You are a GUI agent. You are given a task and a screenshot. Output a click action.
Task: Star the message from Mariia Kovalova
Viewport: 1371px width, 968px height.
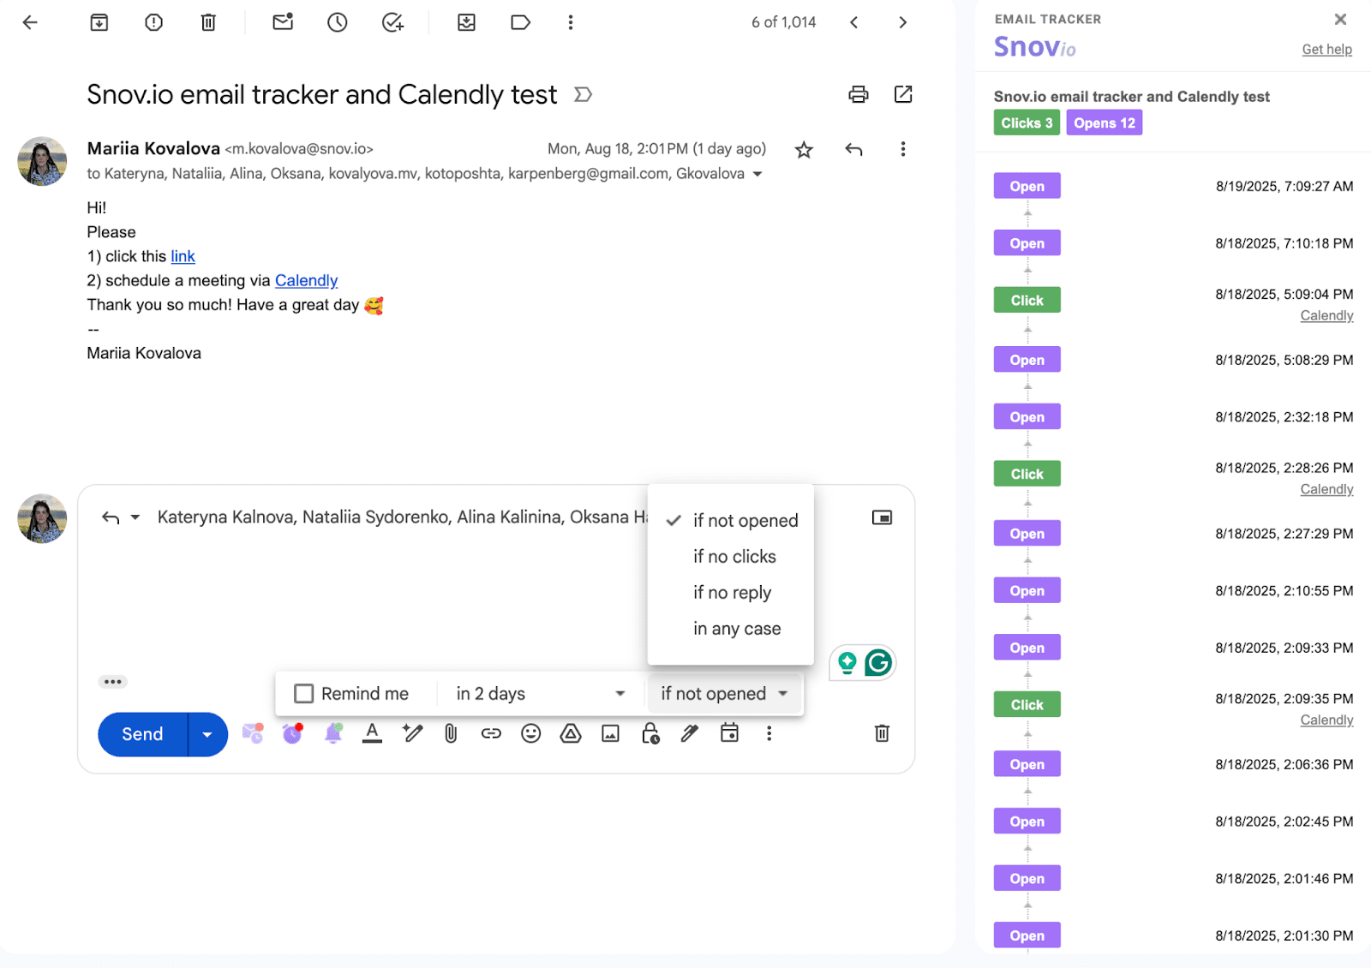point(804,151)
